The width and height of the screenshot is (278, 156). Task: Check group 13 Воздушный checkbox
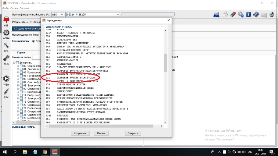(x=21, y=92)
